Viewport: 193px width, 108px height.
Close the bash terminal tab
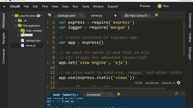coord(78,95)
